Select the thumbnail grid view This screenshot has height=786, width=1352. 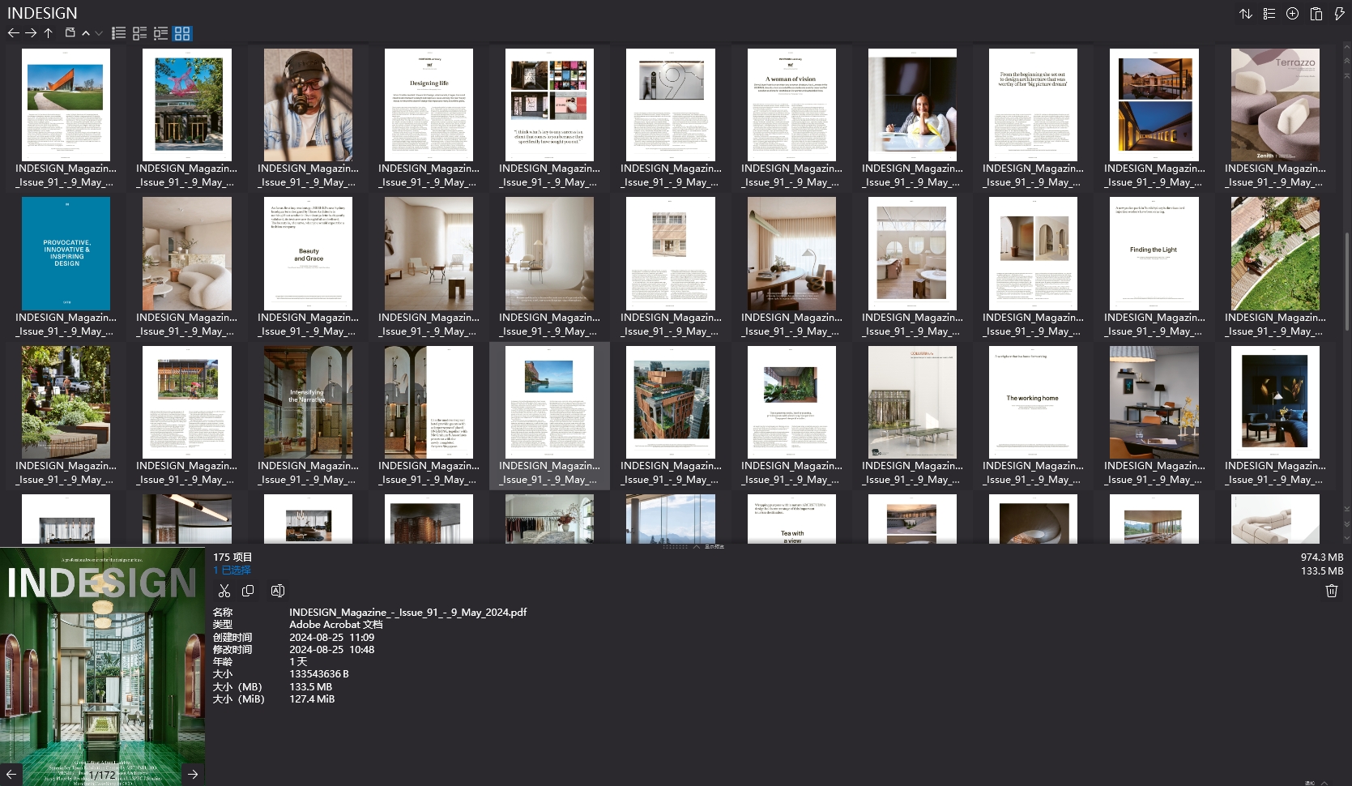[x=182, y=33]
